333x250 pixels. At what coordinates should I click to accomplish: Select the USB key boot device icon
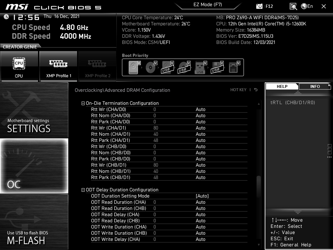200,67
